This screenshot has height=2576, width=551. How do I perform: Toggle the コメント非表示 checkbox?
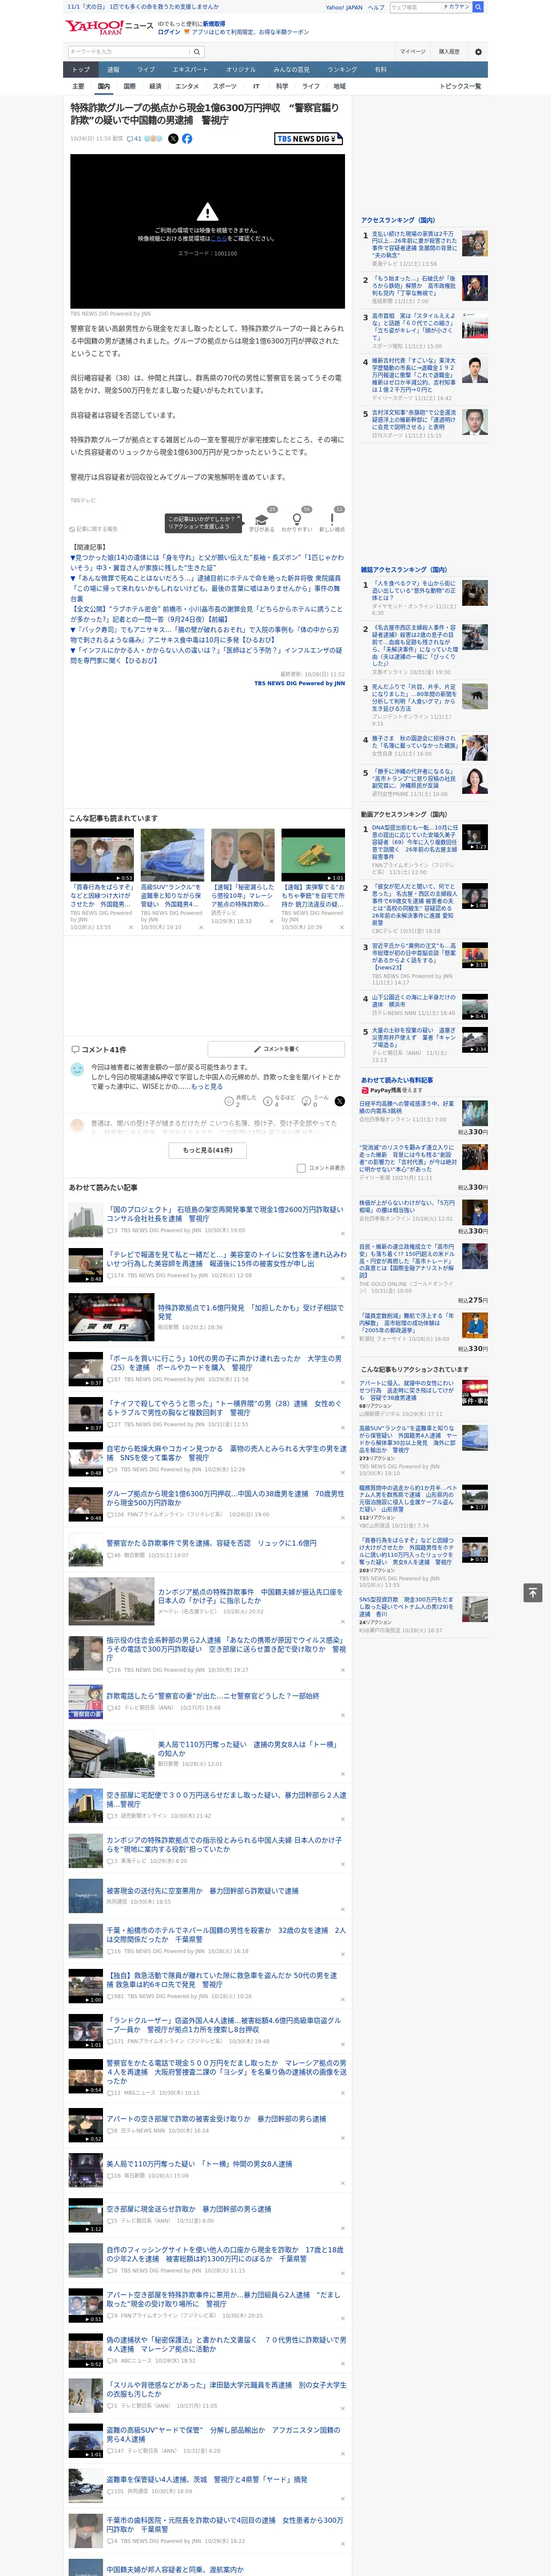(x=301, y=1168)
